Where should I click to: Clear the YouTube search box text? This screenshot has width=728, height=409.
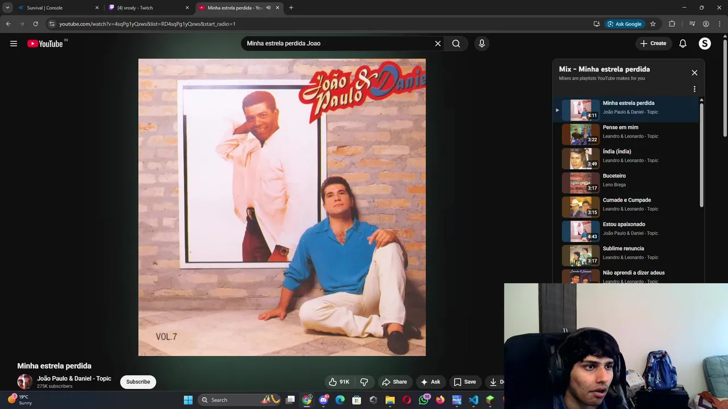click(438, 43)
